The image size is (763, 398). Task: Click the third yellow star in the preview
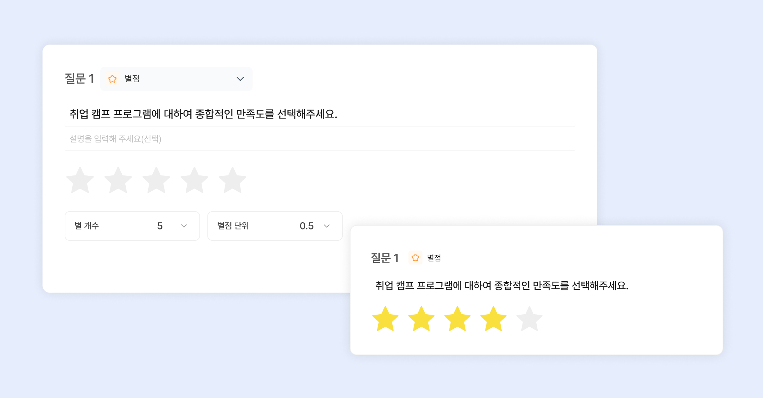pyautogui.click(x=457, y=319)
